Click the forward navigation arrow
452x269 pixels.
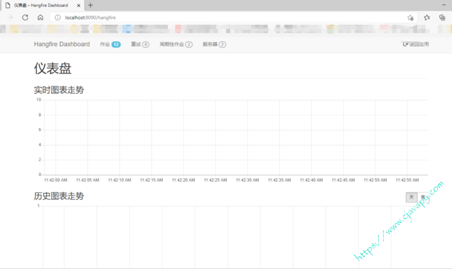pyautogui.click(x=10, y=18)
